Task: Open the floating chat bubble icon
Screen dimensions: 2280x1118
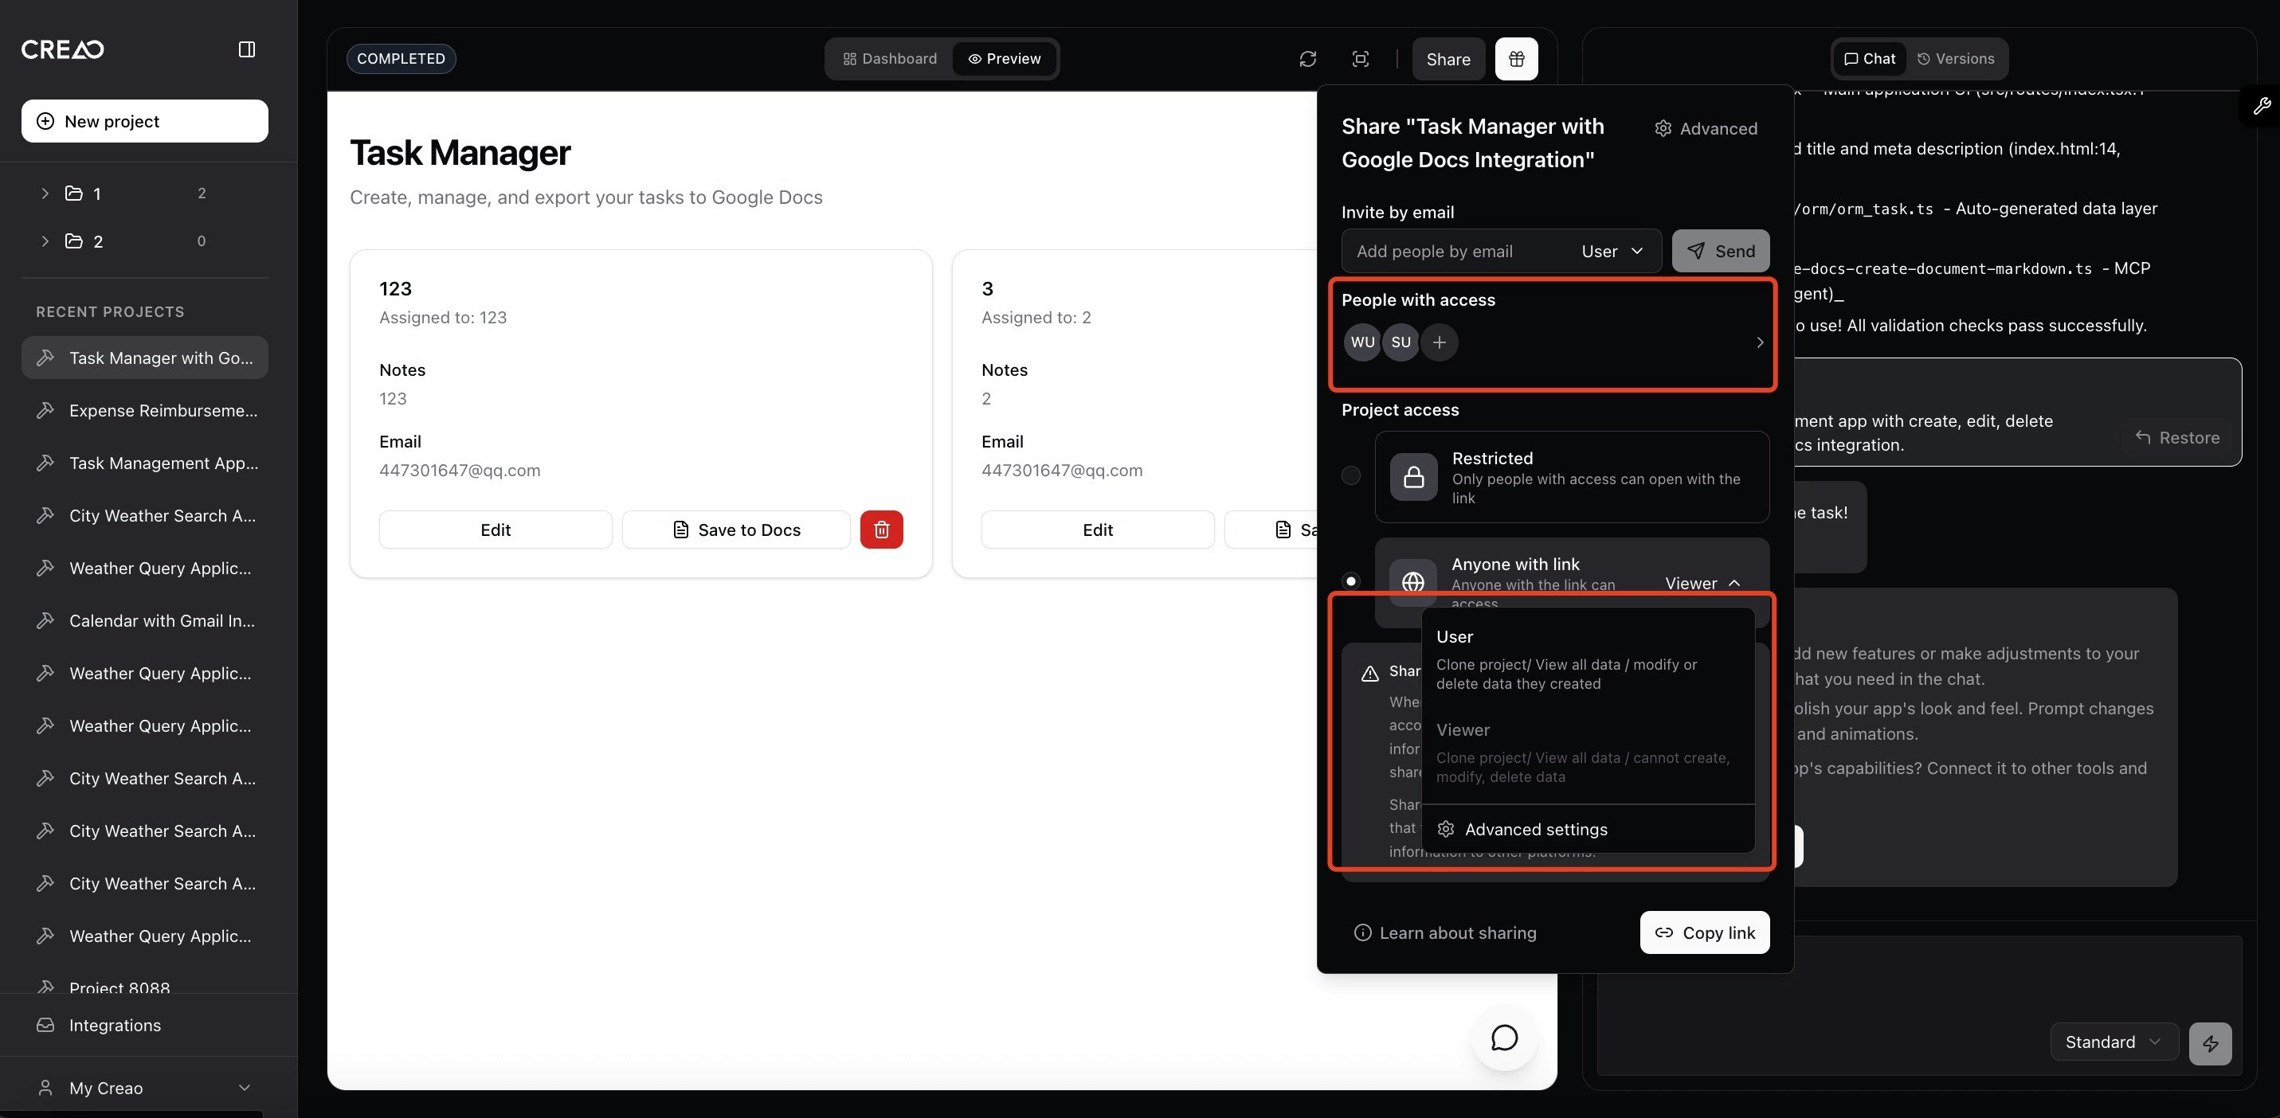Action: (x=1504, y=1038)
